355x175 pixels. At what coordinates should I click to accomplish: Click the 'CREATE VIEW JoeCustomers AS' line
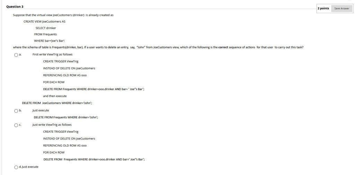coord(45,21)
